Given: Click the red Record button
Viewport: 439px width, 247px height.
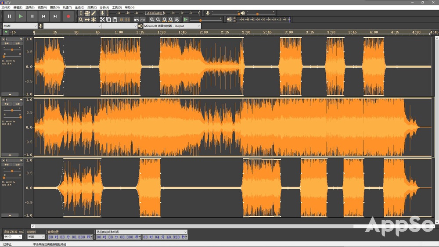Looking at the screenshot, I should click(x=68, y=16).
